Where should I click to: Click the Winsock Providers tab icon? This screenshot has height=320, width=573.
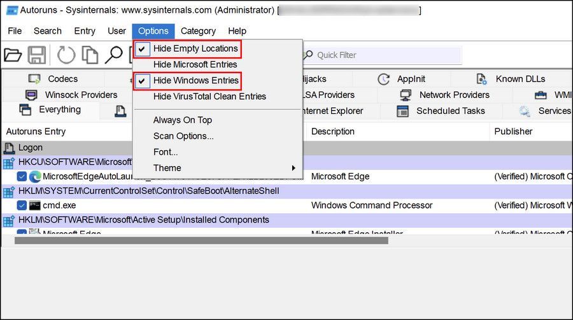tap(31, 95)
